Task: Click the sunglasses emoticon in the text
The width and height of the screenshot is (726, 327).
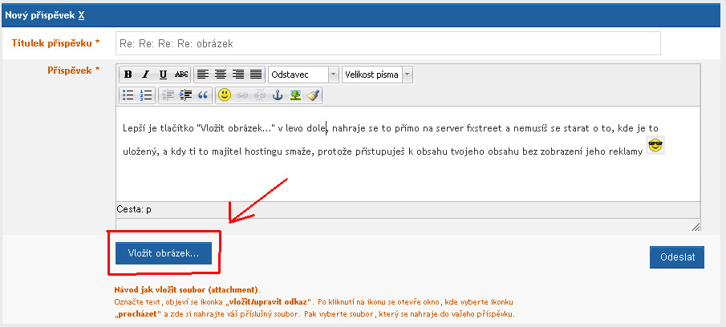Action: [x=655, y=146]
